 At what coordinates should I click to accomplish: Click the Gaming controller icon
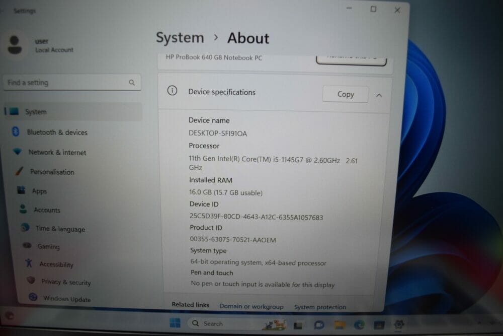click(27, 246)
